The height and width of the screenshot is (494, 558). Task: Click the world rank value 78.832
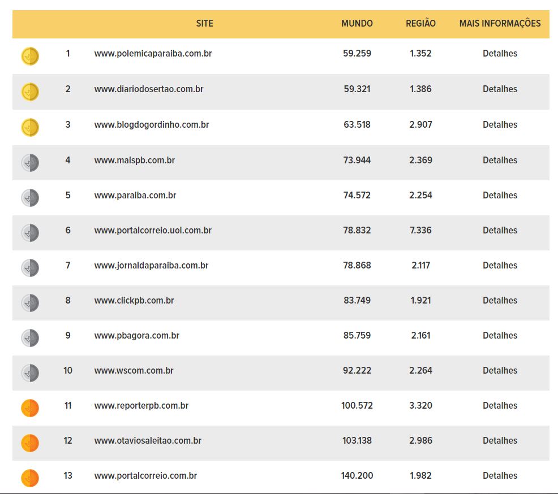pos(357,230)
